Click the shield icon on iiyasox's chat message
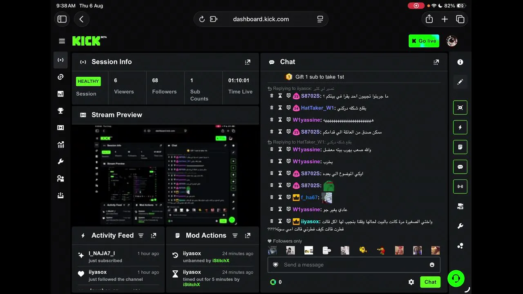The image size is (523, 294). click(288, 221)
